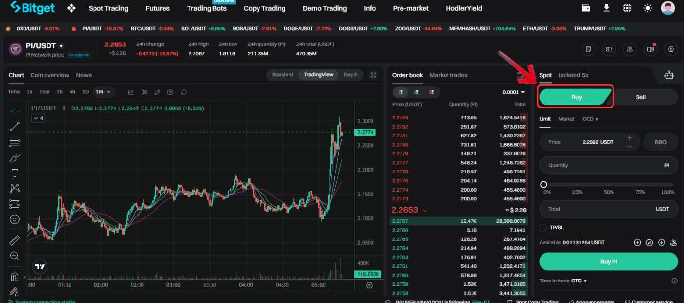
Task: Switch chart to Standard view
Action: coord(283,75)
